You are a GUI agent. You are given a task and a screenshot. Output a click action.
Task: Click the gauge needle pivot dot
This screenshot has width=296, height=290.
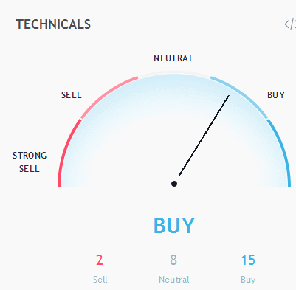click(x=174, y=184)
